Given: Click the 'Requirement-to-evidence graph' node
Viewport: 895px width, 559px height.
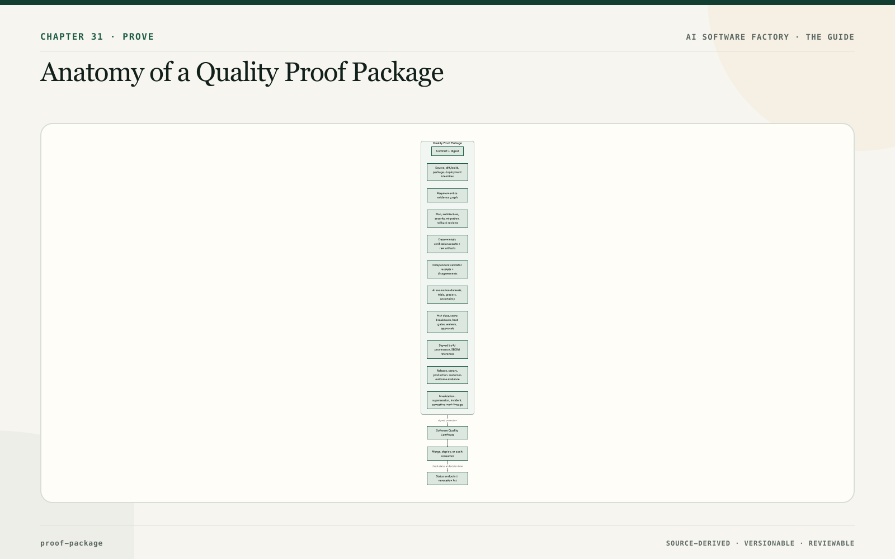Looking at the screenshot, I should 447,195.
